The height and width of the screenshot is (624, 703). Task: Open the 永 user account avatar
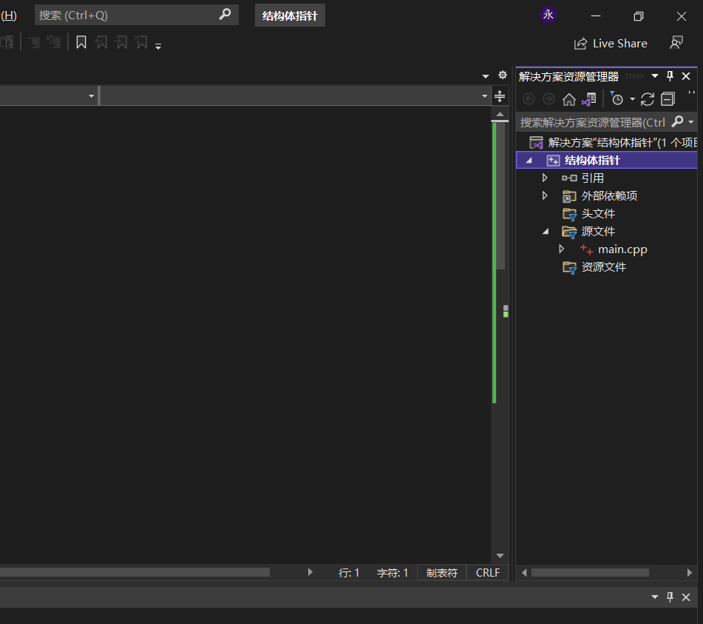coord(548,15)
